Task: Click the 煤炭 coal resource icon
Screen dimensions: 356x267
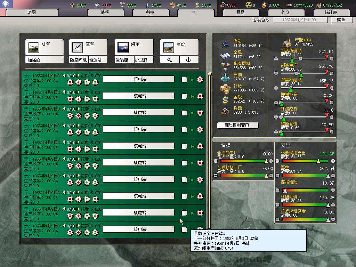Action: 225,43
